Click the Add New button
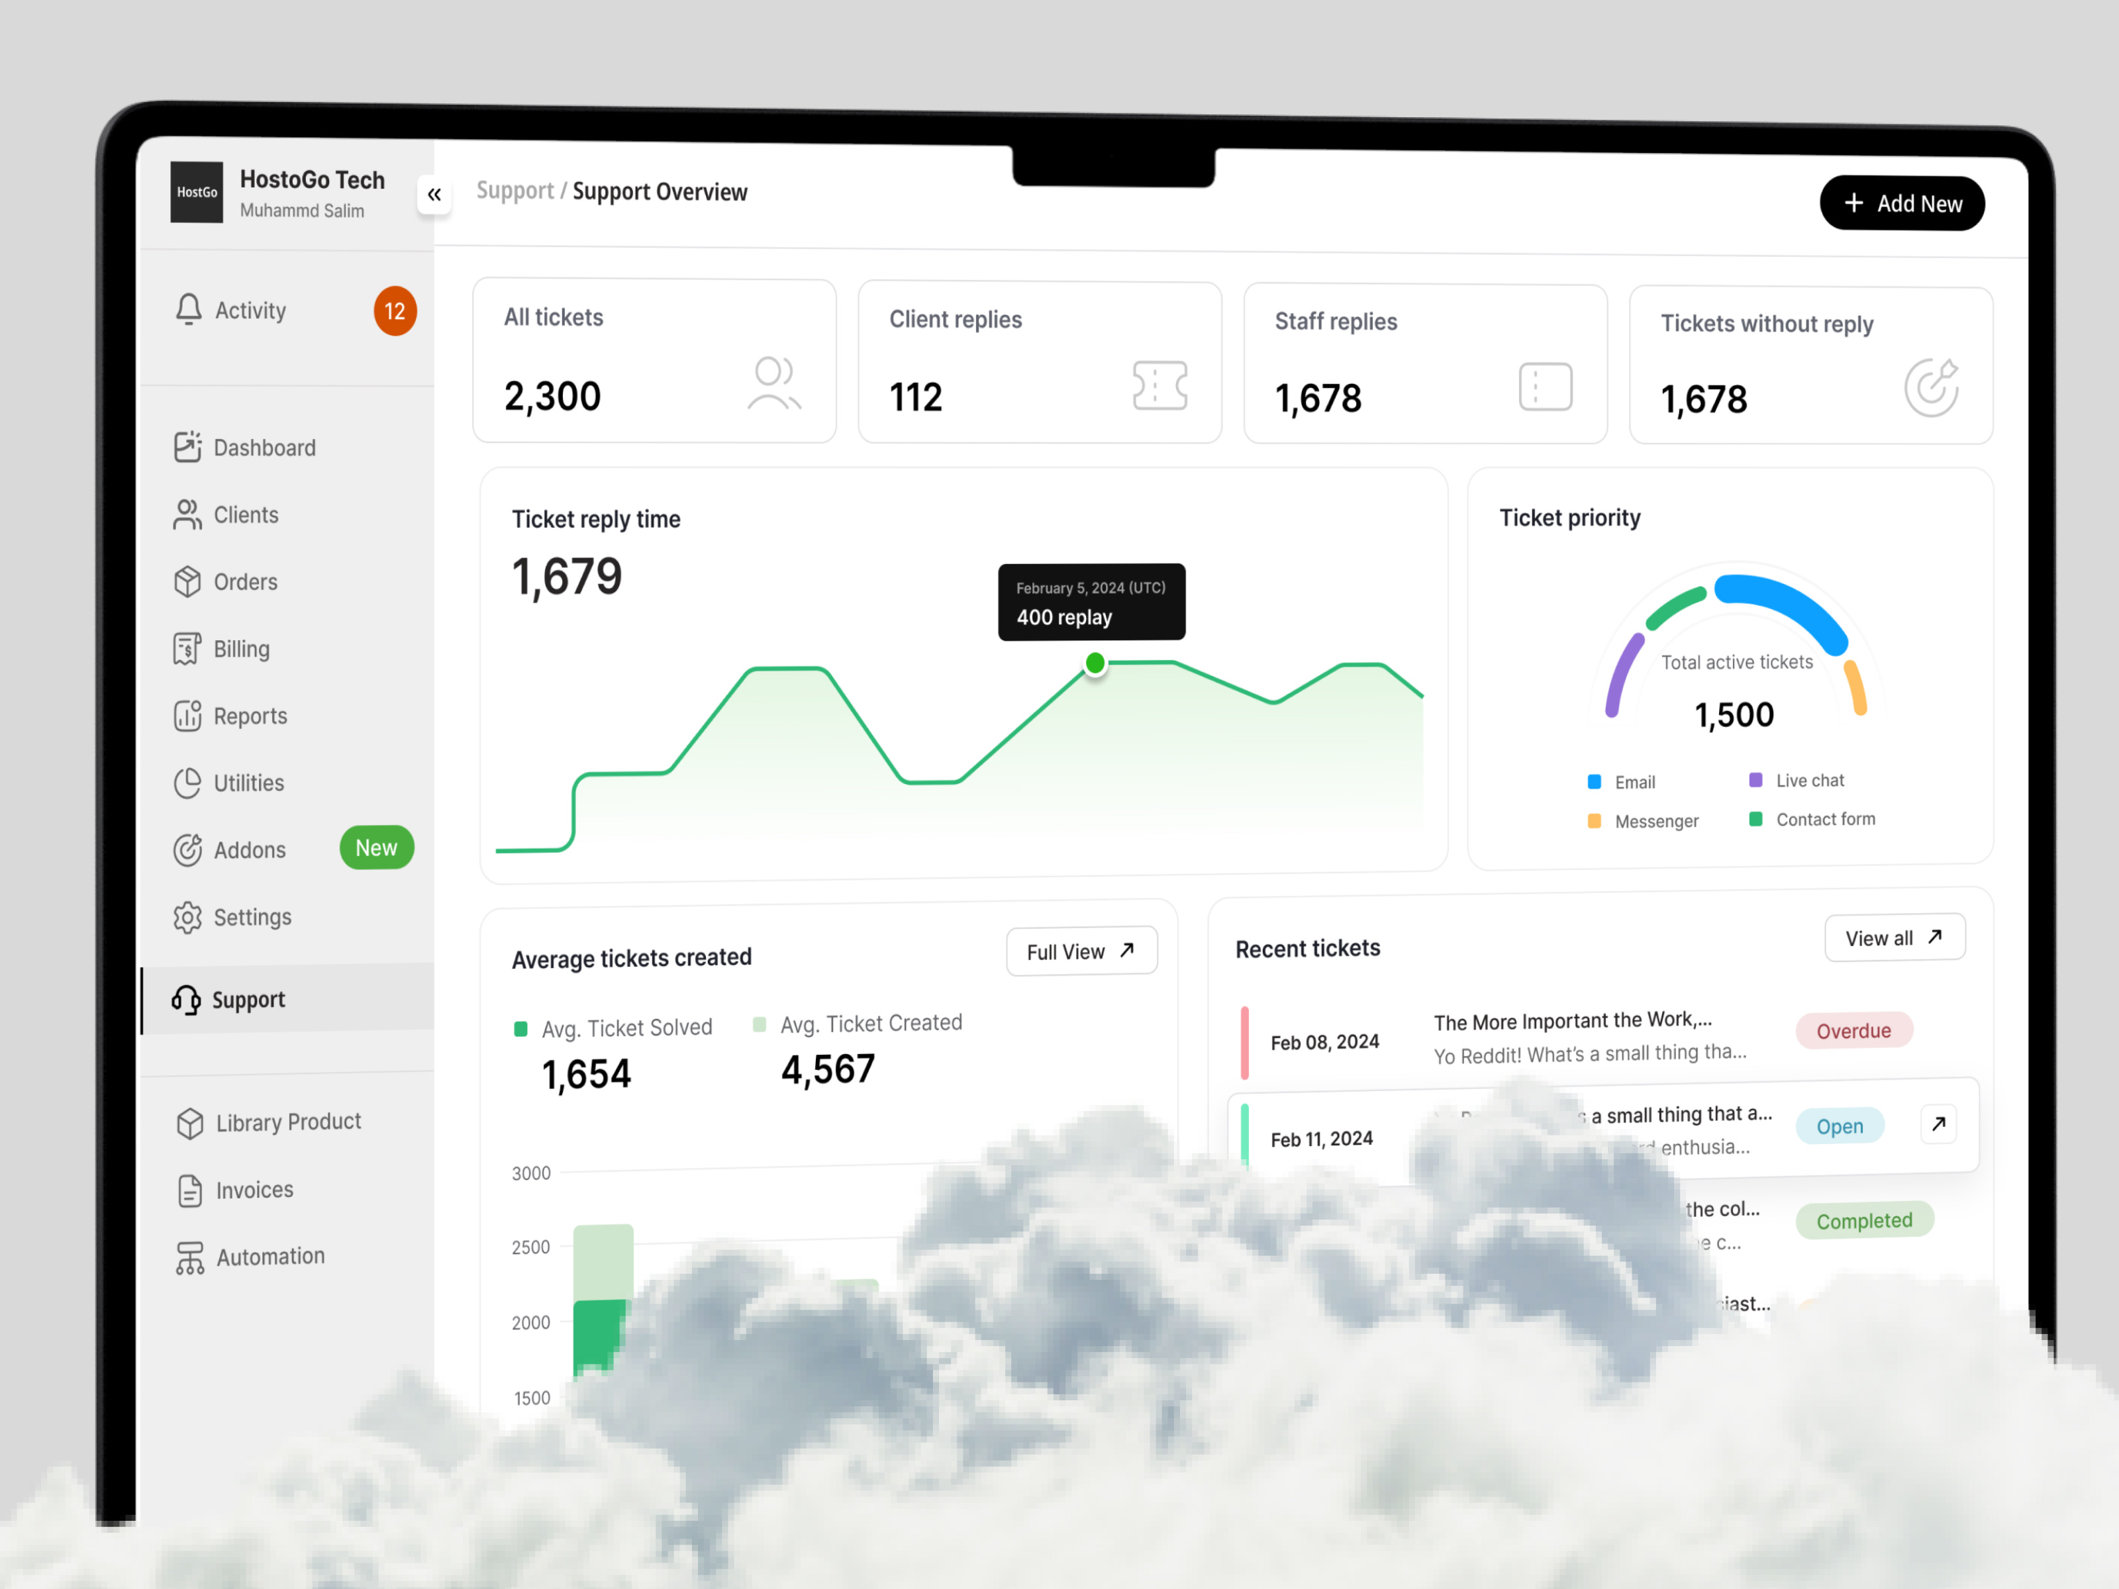 [1902, 202]
